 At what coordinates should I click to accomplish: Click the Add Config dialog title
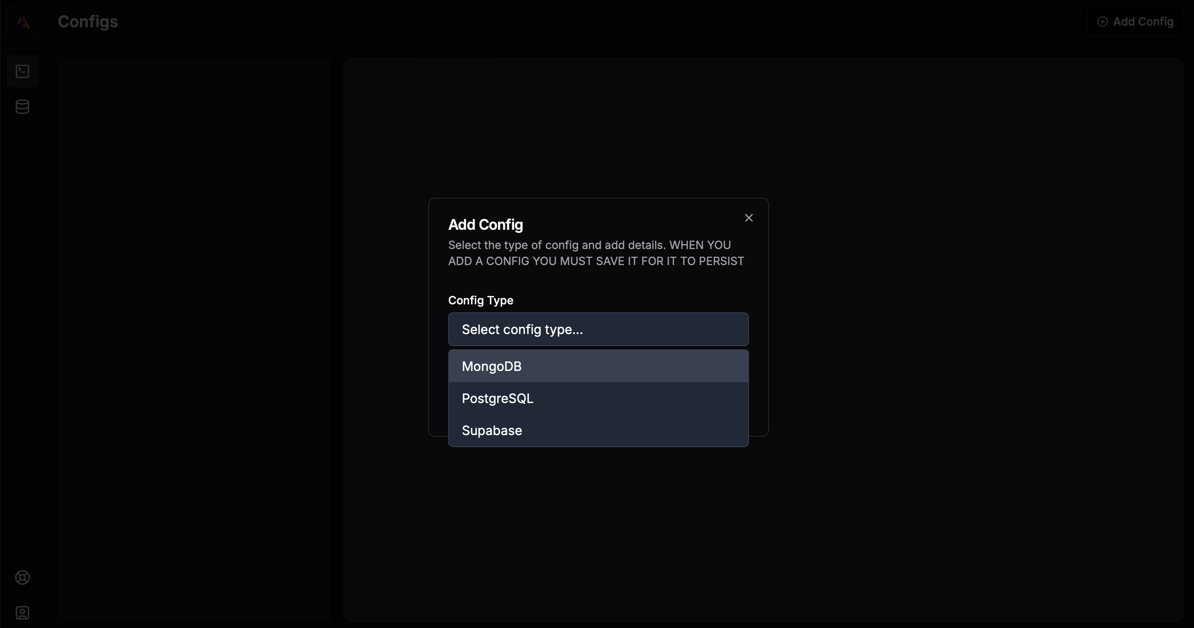coord(485,225)
